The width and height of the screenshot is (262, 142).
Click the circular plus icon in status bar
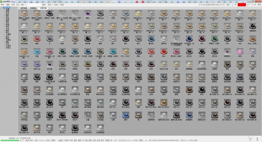coord(250,138)
